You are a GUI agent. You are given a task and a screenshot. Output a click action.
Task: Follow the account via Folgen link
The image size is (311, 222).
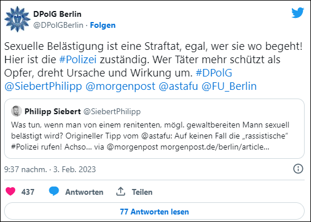(103, 25)
